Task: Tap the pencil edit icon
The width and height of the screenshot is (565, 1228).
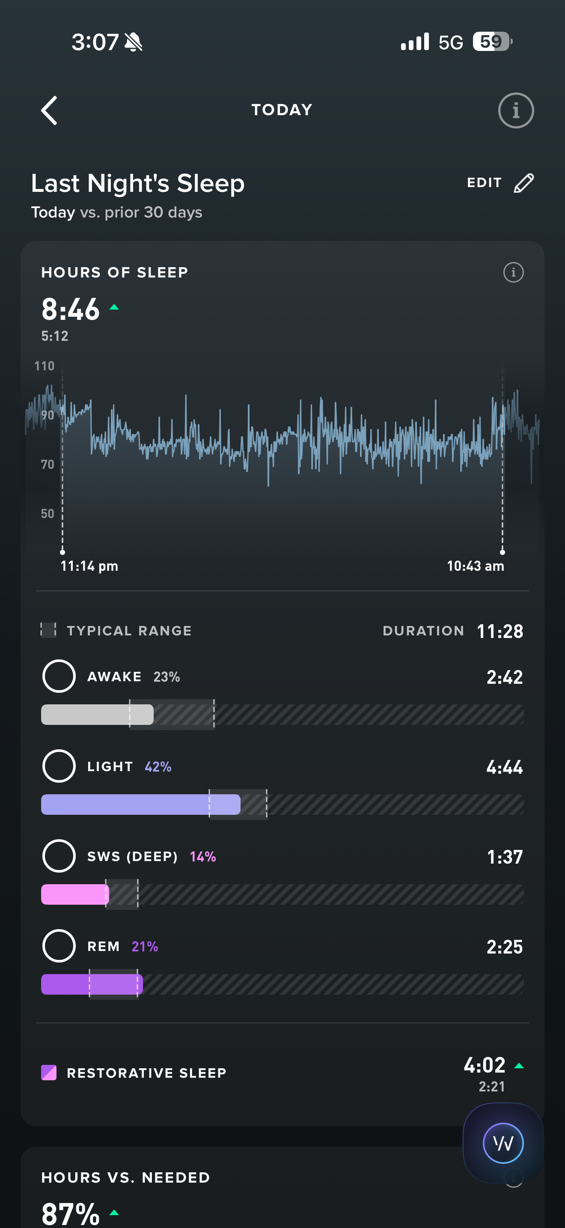Action: [x=523, y=183]
